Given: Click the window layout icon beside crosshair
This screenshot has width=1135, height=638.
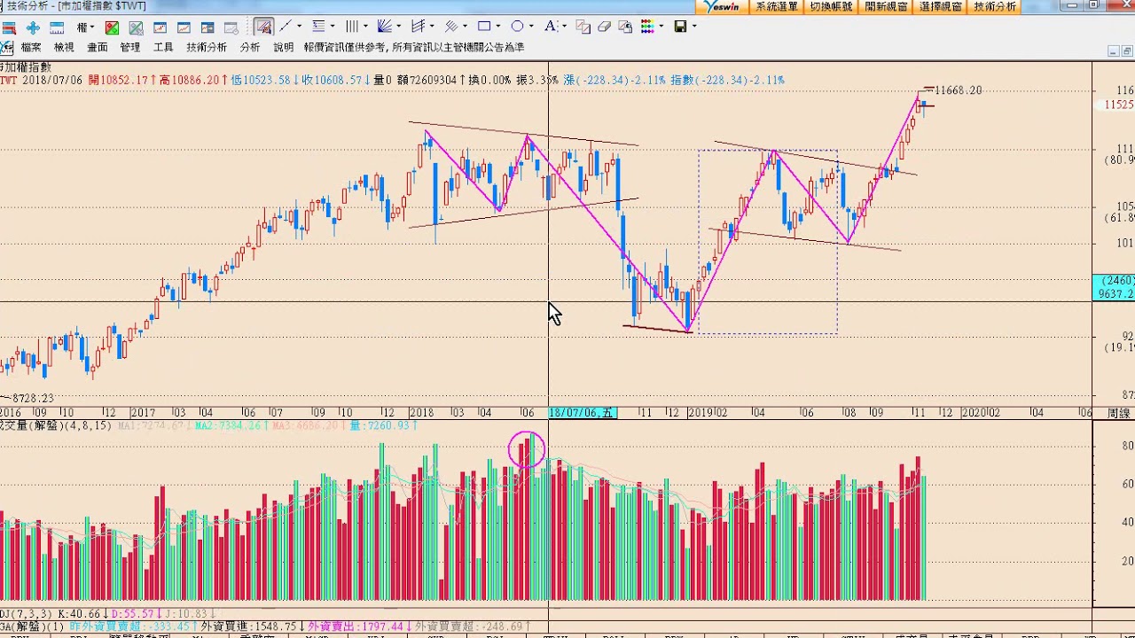Looking at the screenshot, I should pos(57,27).
